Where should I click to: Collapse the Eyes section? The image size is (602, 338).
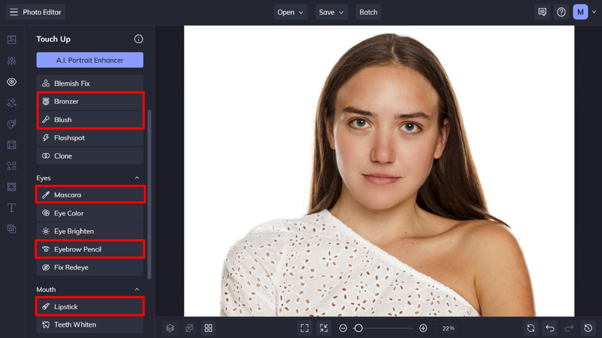[137, 178]
